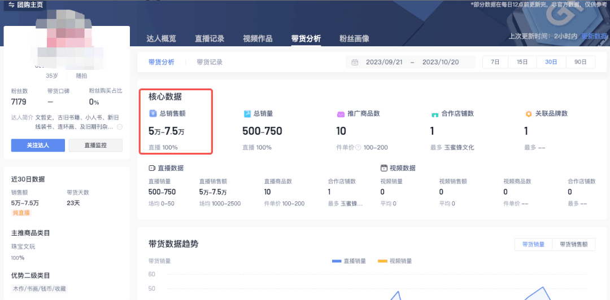Viewport: 610px width, 300px height.
Task: Click the 优势二级类目 heading
Action: [x=30, y=276]
